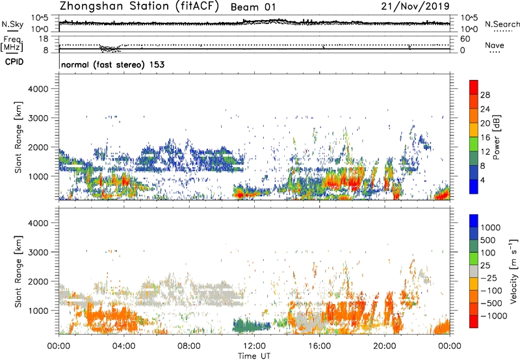Click the "28" Power color bar label
Viewport: 520px width, 360px height.
485,95
